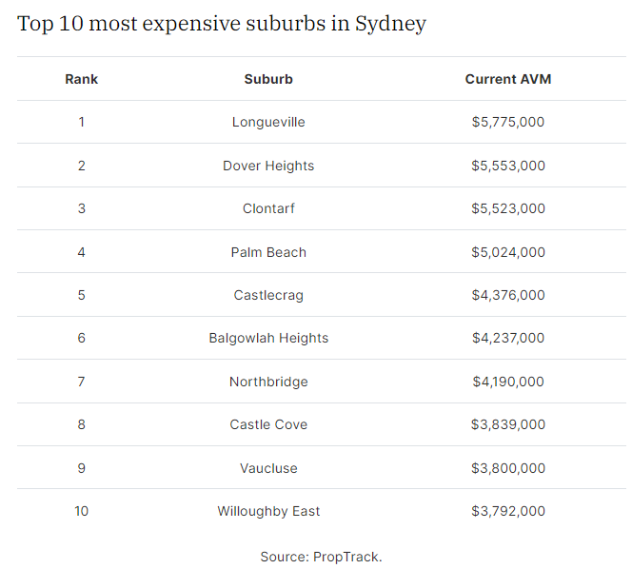The image size is (632, 569).
Task: Click Balgowlah Heights suburb text
Action: [268, 338]
